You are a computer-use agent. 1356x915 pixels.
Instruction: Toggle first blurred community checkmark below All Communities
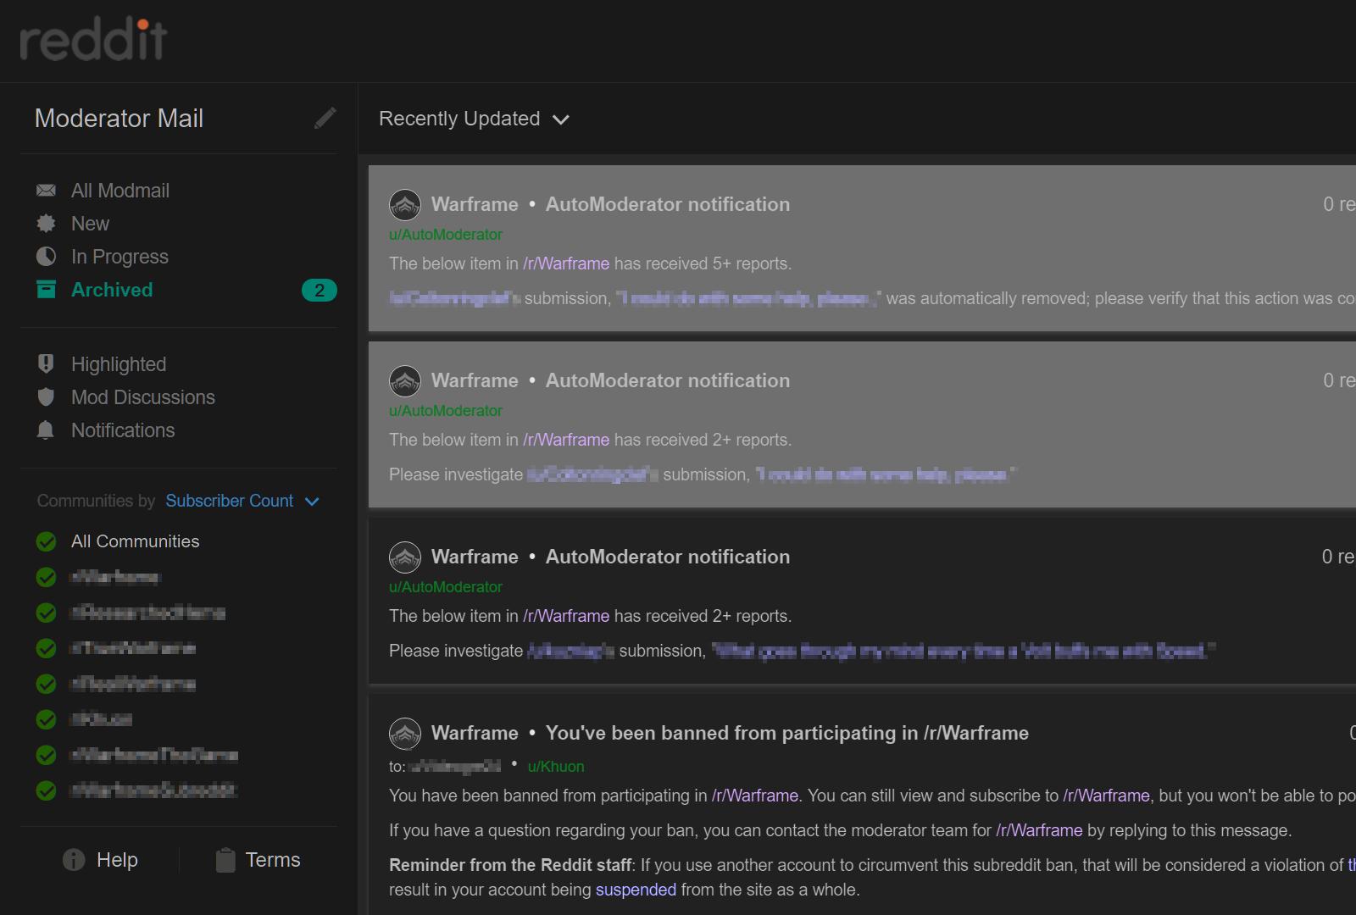point(47,577)
